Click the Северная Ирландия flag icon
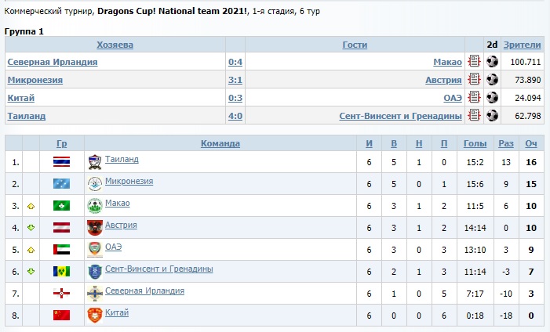The image size is (550, 332). coord(61,293)
